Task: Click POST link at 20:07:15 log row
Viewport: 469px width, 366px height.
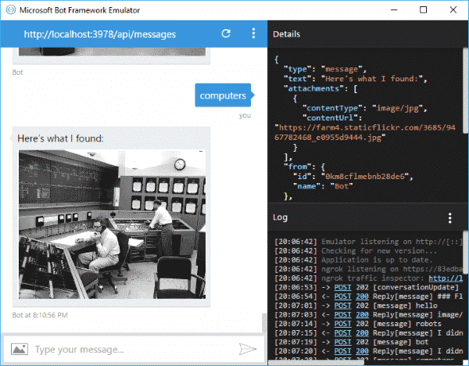Action: tap(342, 333)
